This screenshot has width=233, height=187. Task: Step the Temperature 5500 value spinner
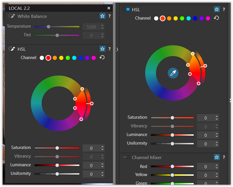102,27
